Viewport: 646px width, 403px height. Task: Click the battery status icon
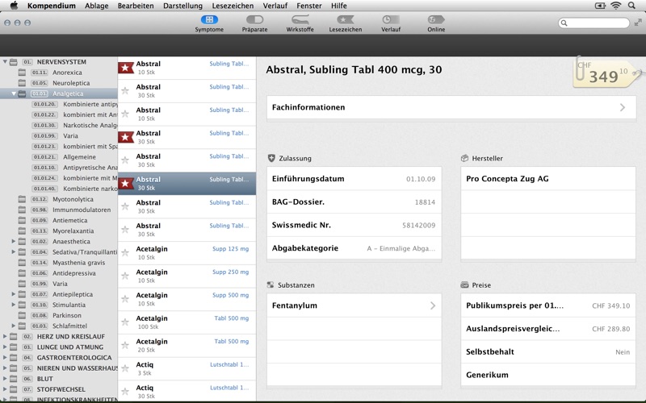600,6
